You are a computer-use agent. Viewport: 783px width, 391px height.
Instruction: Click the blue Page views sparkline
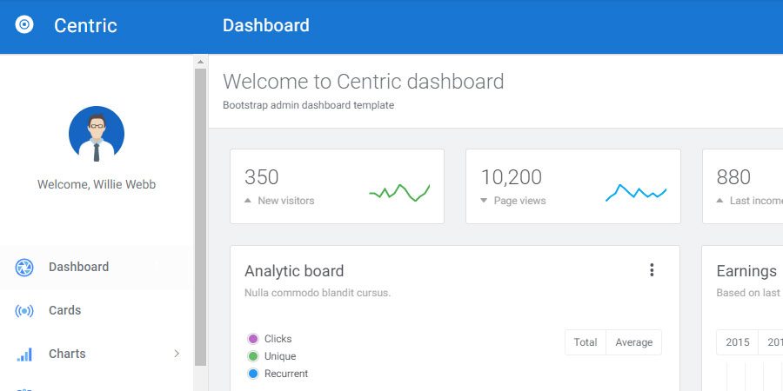pyautogui.click(x=636, y=193)
